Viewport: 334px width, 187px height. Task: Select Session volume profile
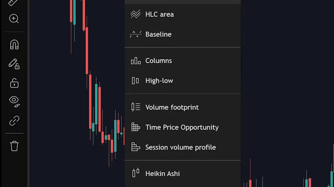click(x=180, y=147)
